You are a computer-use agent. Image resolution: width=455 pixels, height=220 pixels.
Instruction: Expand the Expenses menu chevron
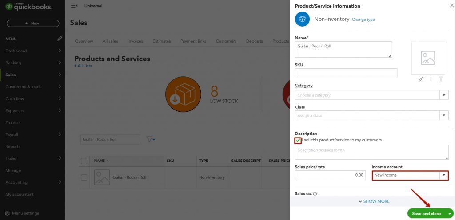tap(60, 110)
